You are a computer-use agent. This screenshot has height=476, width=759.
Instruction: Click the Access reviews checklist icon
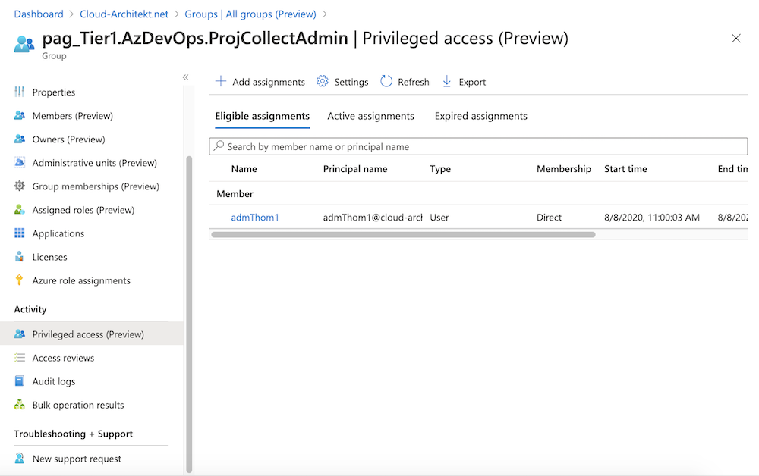point(20,358)
